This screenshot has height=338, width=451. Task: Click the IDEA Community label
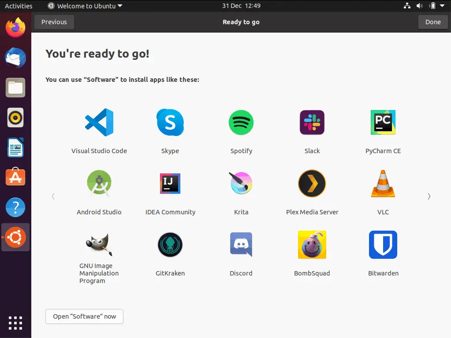coord(170,212)
